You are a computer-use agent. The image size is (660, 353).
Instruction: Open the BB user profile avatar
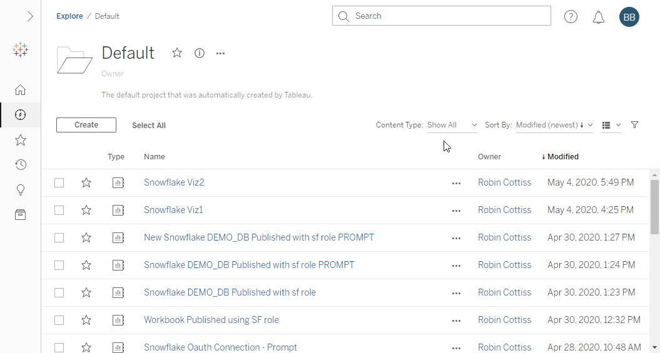click(629, 16)
